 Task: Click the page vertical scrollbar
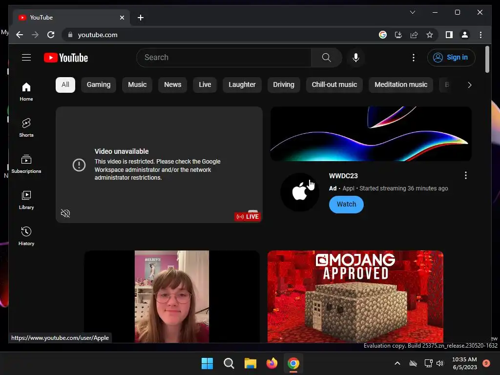coord(487,60)
